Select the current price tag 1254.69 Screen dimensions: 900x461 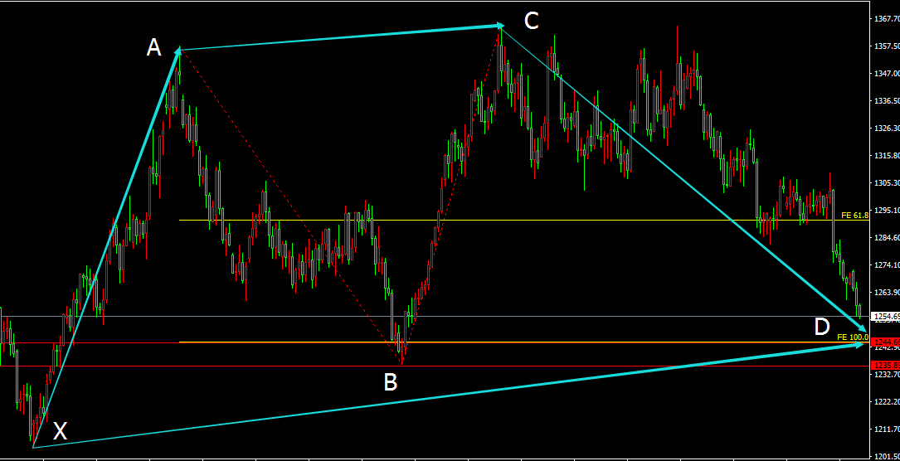pos(886,316)
